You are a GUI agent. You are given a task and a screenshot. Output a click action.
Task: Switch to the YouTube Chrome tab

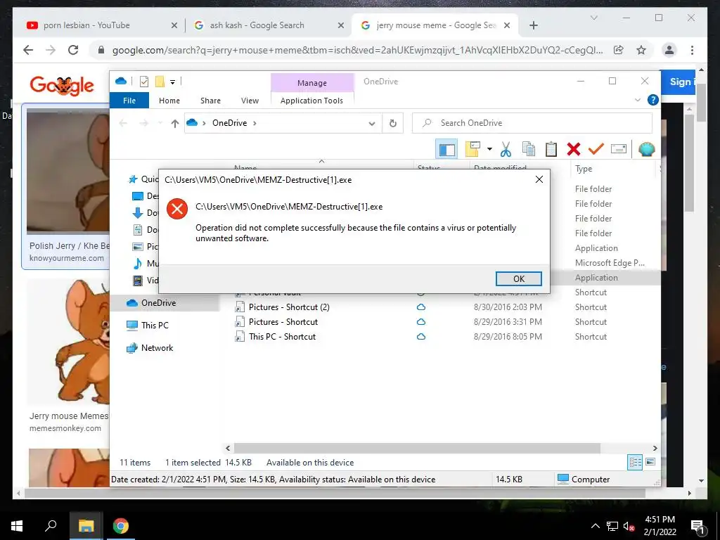click(x=86, y=25)
